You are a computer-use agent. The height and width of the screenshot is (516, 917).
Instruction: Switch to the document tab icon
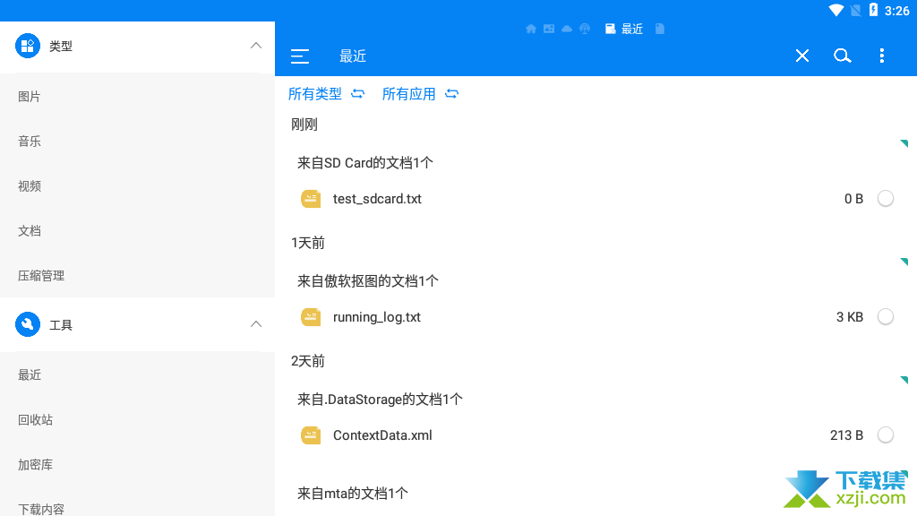click(x=660, y=29)
